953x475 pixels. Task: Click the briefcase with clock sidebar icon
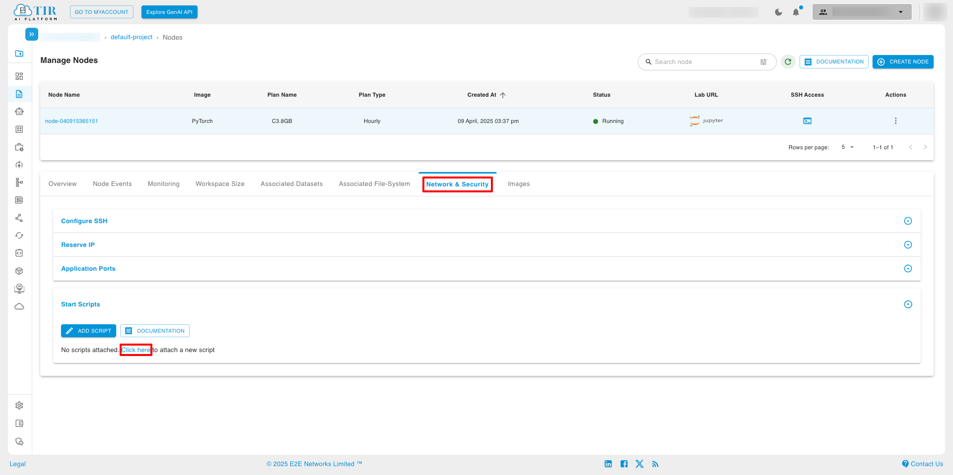19,147
